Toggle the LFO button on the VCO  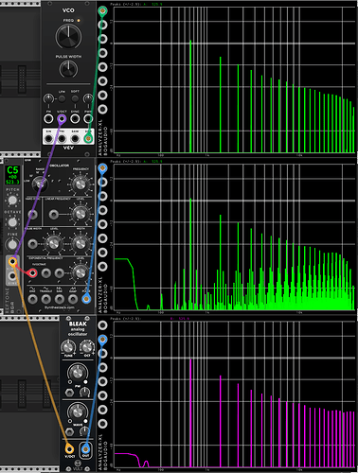click(62, 98)
